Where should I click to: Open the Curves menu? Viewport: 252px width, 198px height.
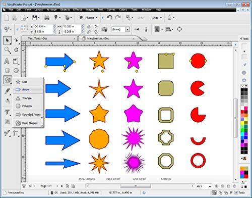tap(111, 10)
